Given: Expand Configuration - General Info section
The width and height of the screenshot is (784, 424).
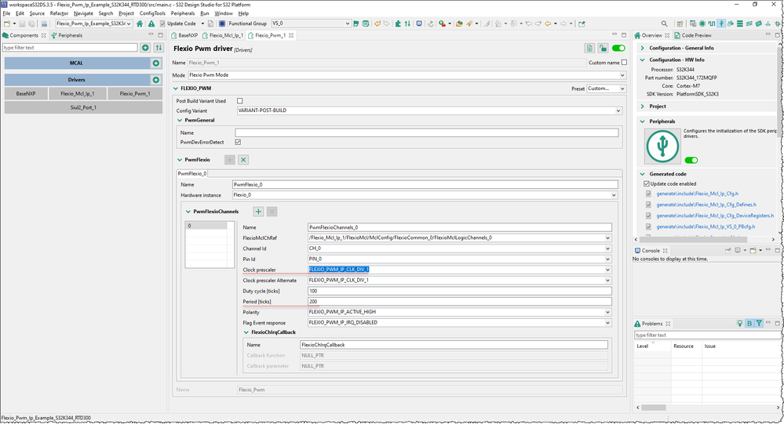Looking at the screenshot, I should click(x=643, y=48).
